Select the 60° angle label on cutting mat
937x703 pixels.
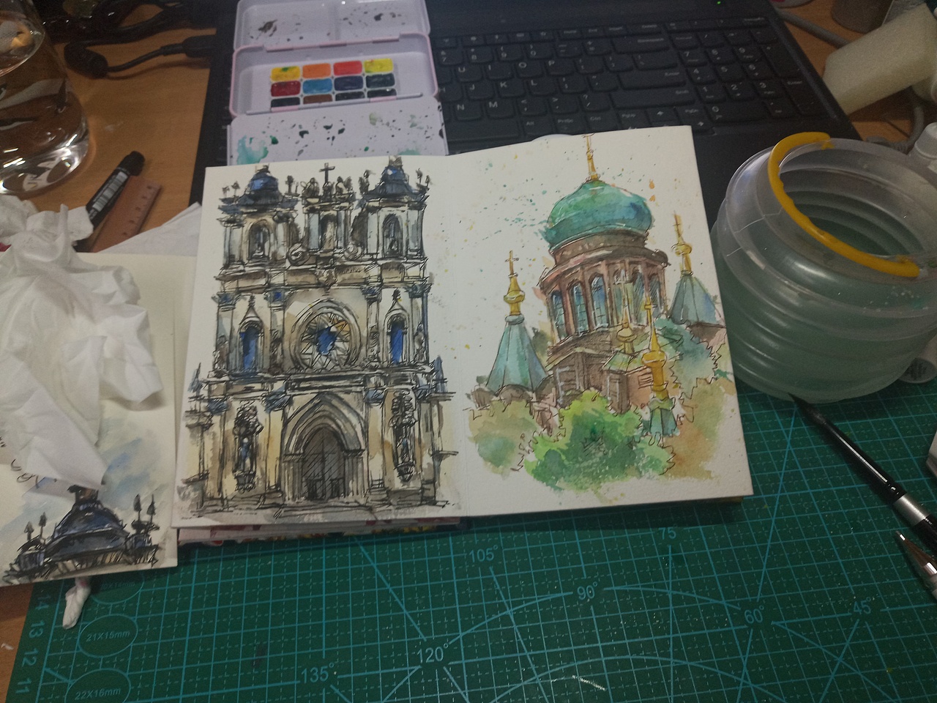754,615
